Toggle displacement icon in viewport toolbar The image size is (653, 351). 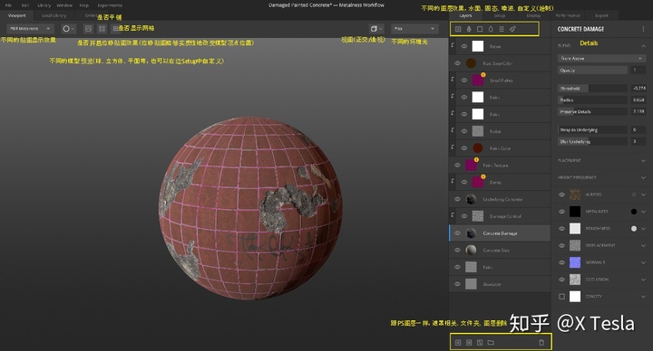(x=88, y=29)
